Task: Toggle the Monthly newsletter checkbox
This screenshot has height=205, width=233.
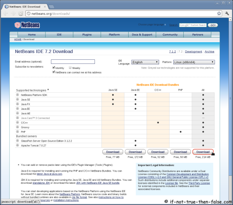Action: point(53,68)
